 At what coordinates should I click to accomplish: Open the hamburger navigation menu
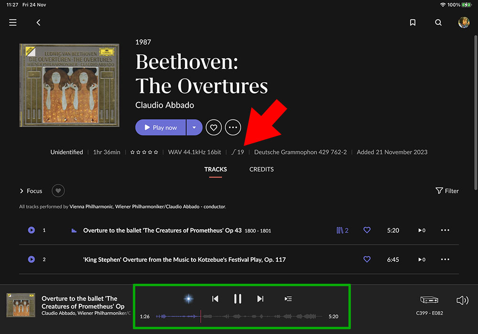pyautogui.click(x=13, y=22)
